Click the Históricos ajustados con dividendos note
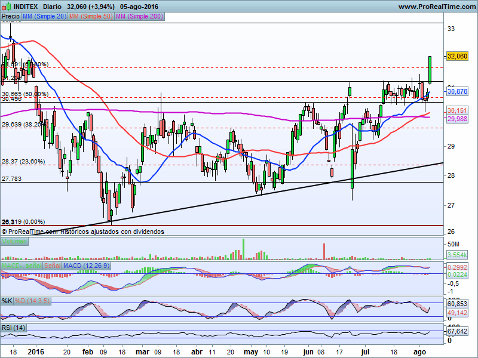 click(x=112, y=232)
